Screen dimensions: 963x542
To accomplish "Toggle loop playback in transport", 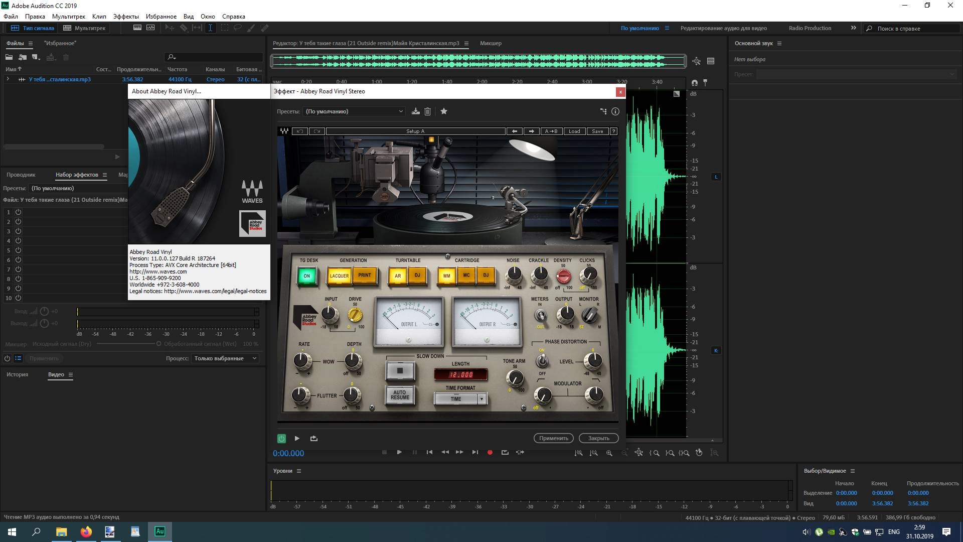I will [x=505, y=452].
